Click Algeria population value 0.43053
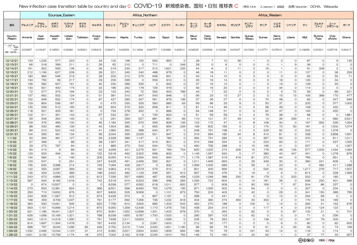 point(124,49)
